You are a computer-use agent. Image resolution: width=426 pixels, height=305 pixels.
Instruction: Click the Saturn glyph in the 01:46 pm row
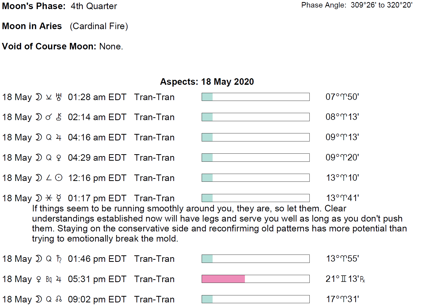click(59, 259)
